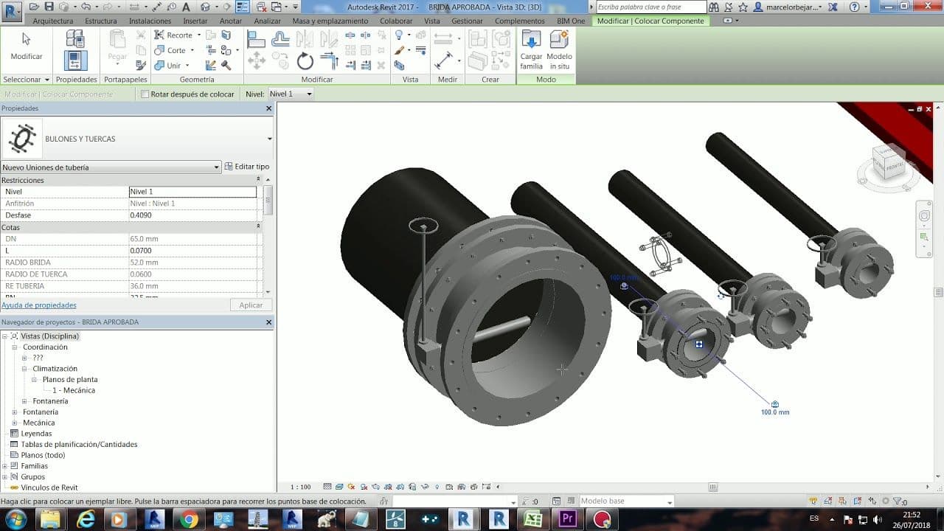The width and height of the screenshot is (944, 531).
Task: Click the Unir geometry tool
Action: (168, 66)
